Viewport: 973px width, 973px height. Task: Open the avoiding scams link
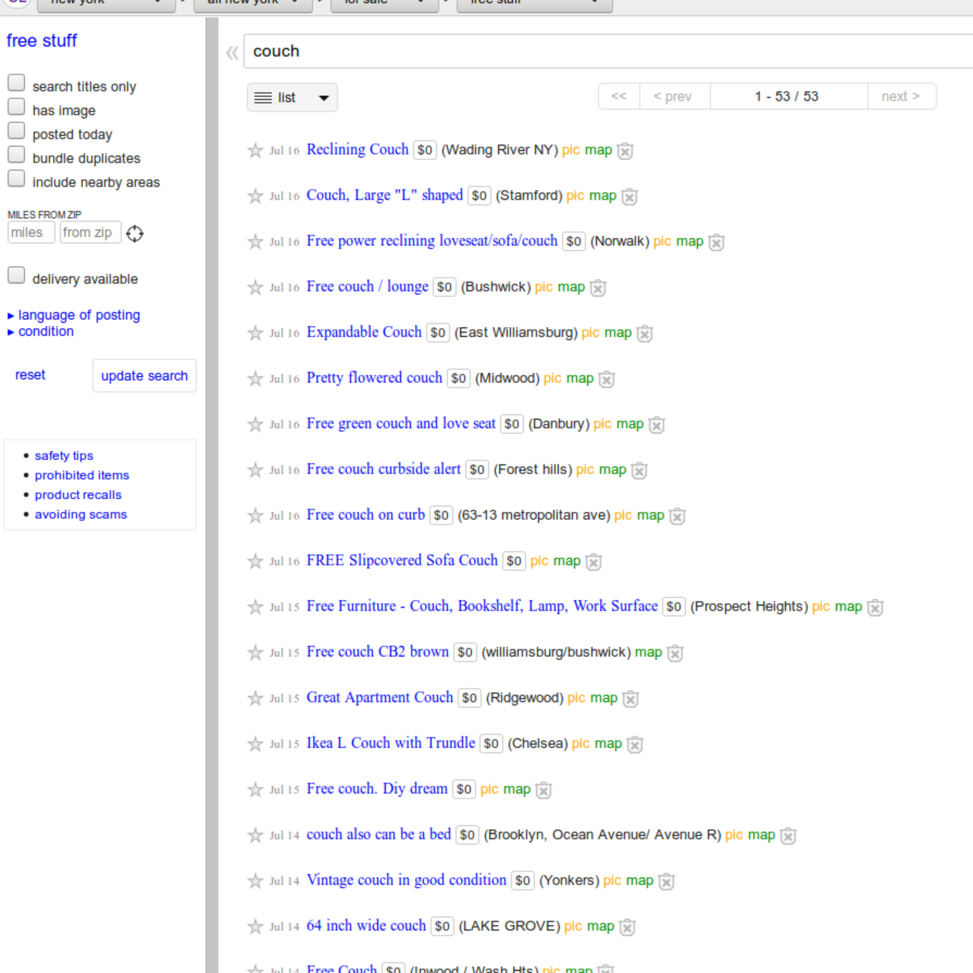pos(81,515)
